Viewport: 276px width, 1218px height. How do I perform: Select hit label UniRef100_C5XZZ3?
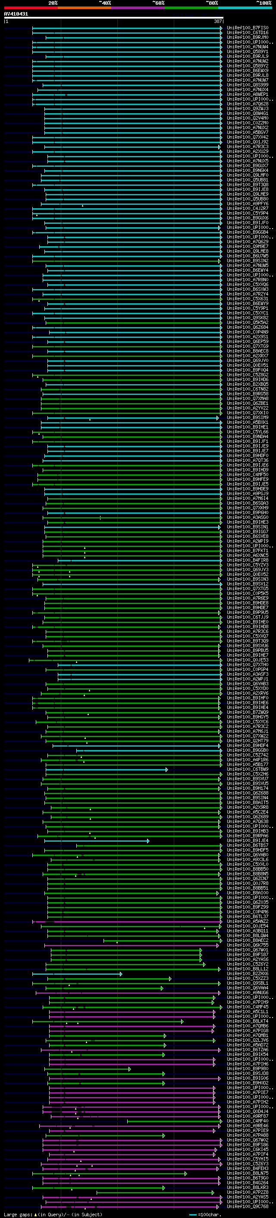point(248,978)
